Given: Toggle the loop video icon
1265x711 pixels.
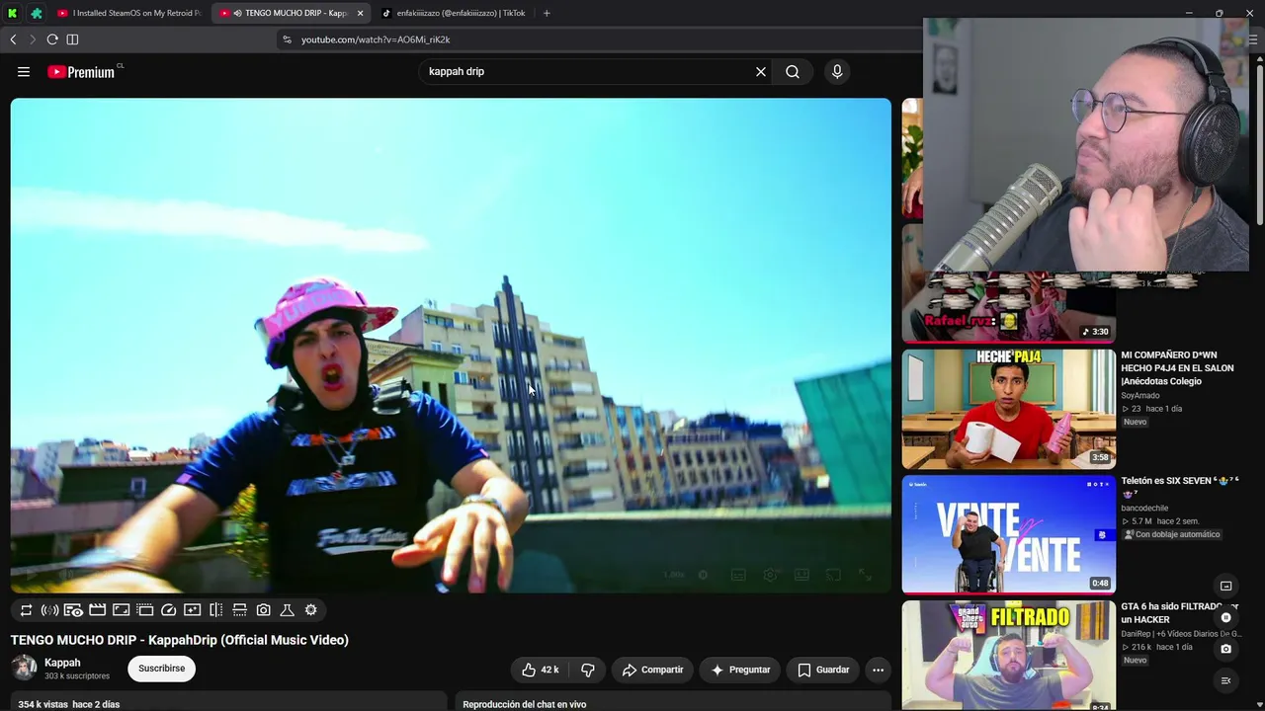Looking at the screenshot, I should (x=26, y=610).
